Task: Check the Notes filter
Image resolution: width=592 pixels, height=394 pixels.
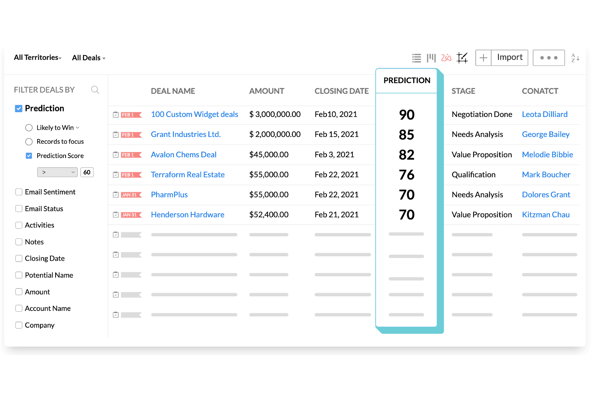Action: click(x=19, y=242)
